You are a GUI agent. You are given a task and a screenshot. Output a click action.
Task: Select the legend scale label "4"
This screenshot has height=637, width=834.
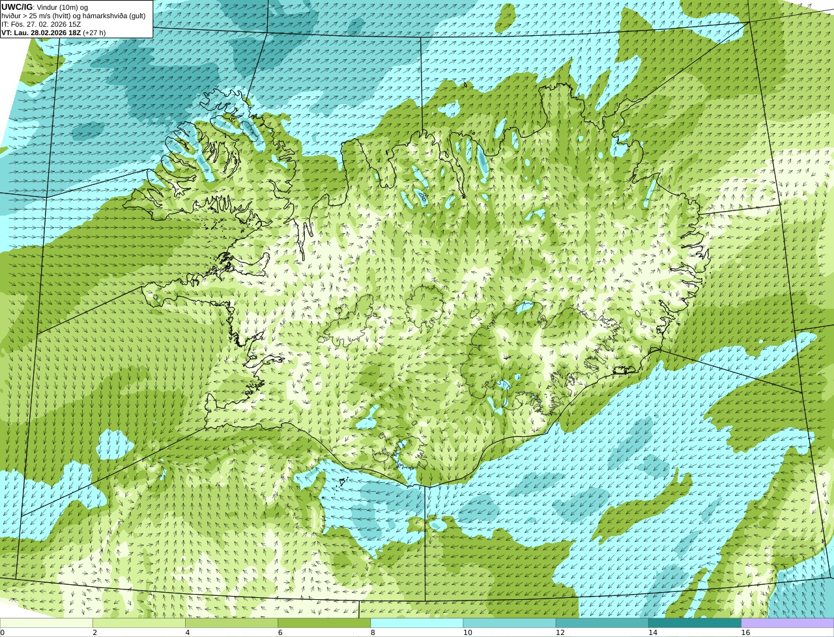[187, 632]
